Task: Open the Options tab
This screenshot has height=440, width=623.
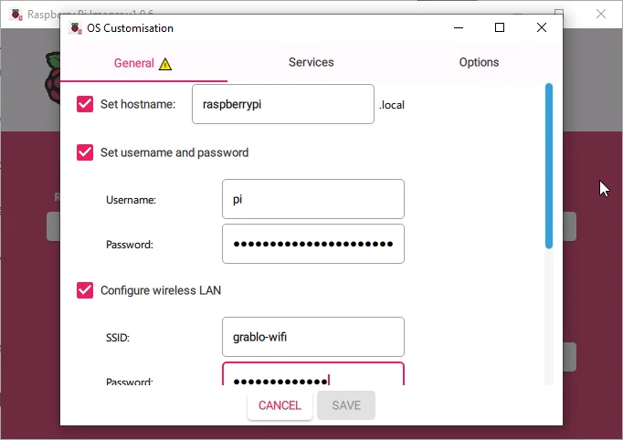Action: (479, 62)
